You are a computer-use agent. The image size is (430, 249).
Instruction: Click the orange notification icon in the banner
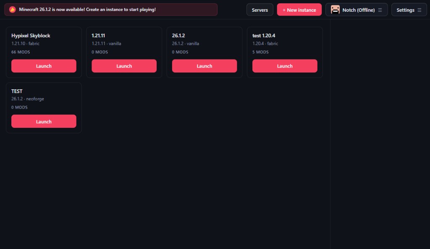pos(12,10)
